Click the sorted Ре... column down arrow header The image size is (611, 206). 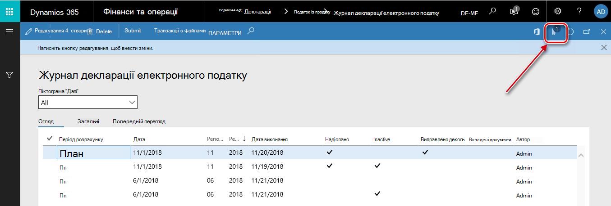click(237, 139)
